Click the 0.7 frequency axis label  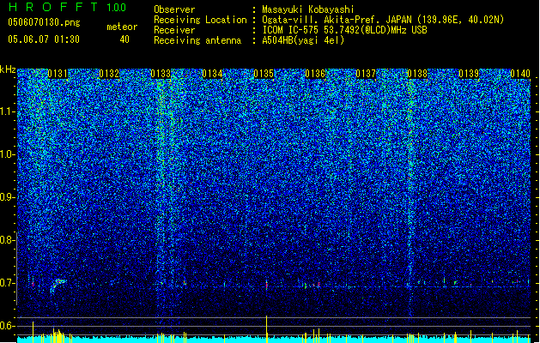click(7, 283)
